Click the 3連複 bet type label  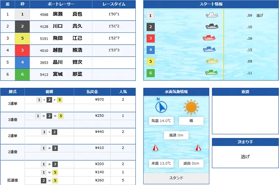point(13,120)
